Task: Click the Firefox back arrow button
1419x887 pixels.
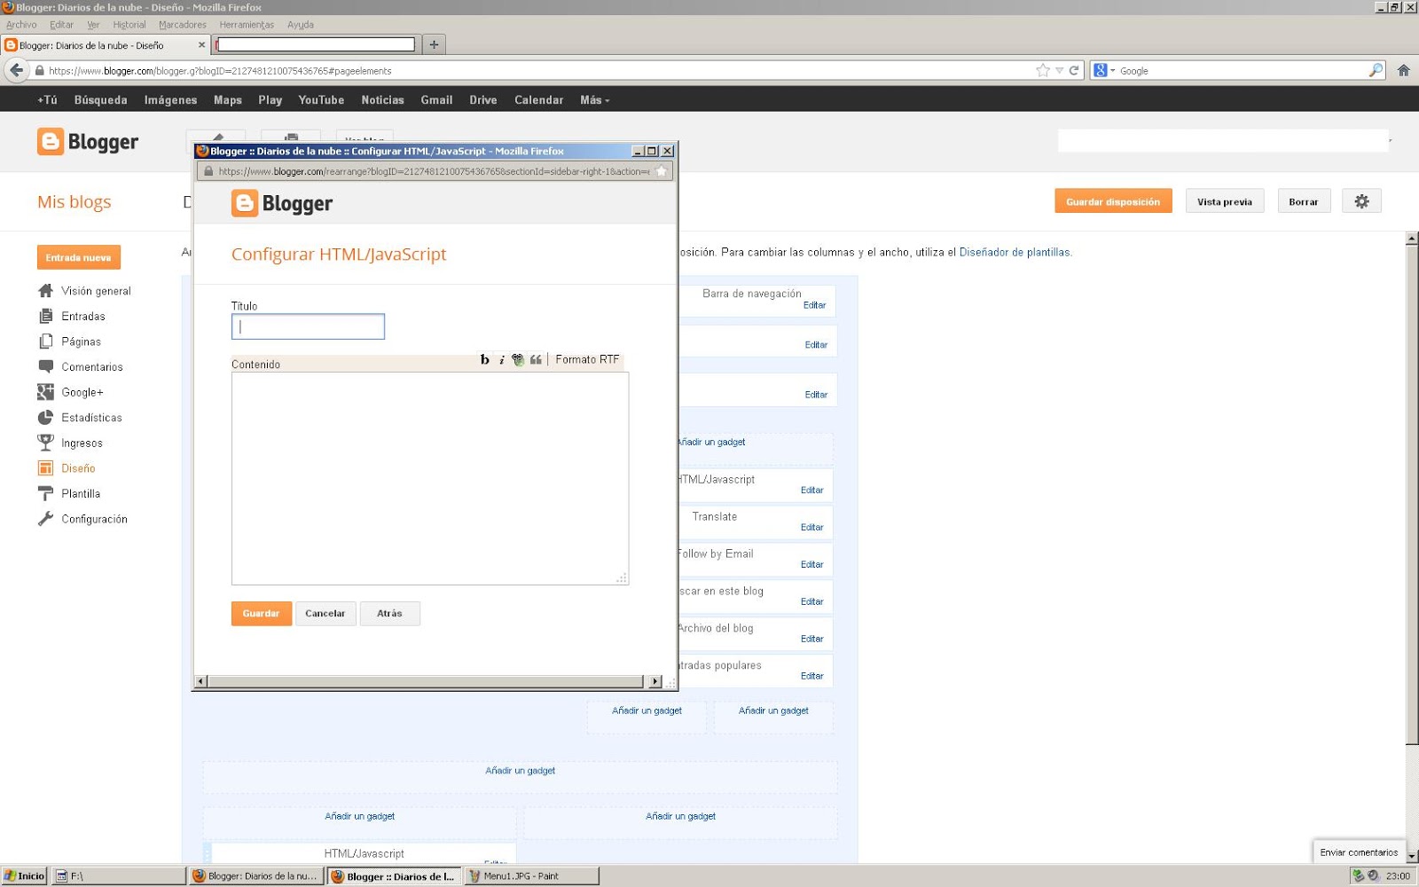Action: [16, 70]
